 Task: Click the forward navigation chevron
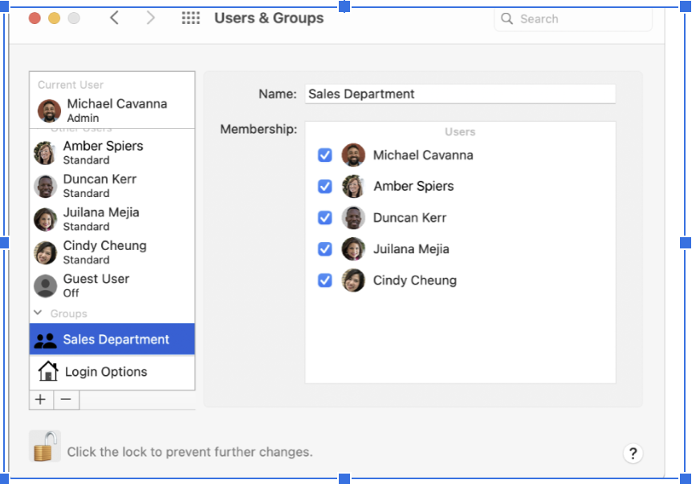click(151, 17)
